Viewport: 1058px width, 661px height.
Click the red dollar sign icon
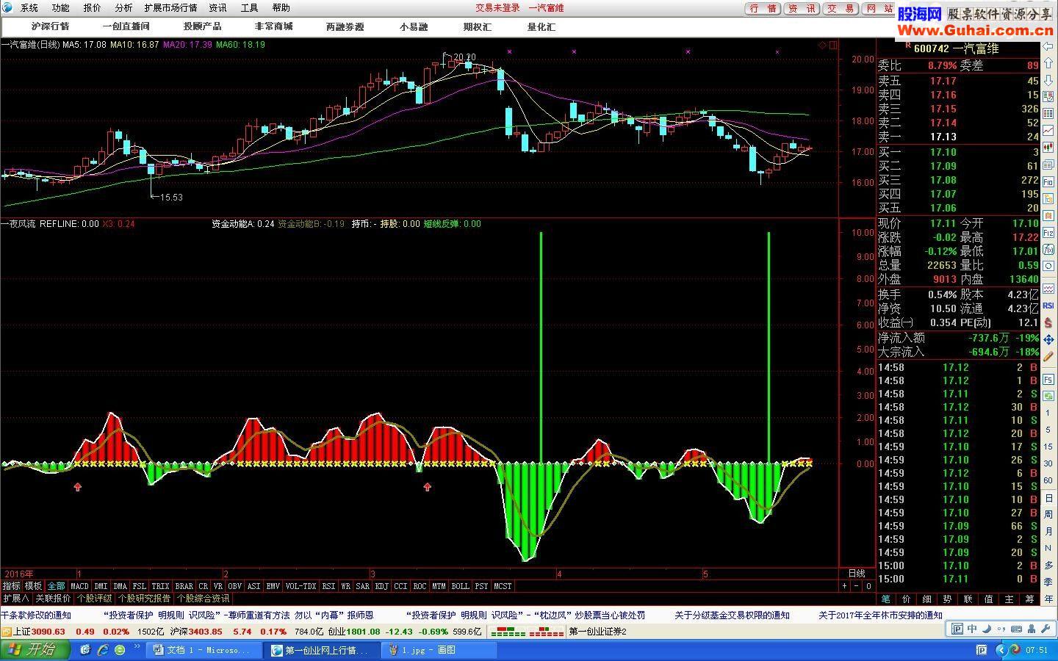[1048, 324]
